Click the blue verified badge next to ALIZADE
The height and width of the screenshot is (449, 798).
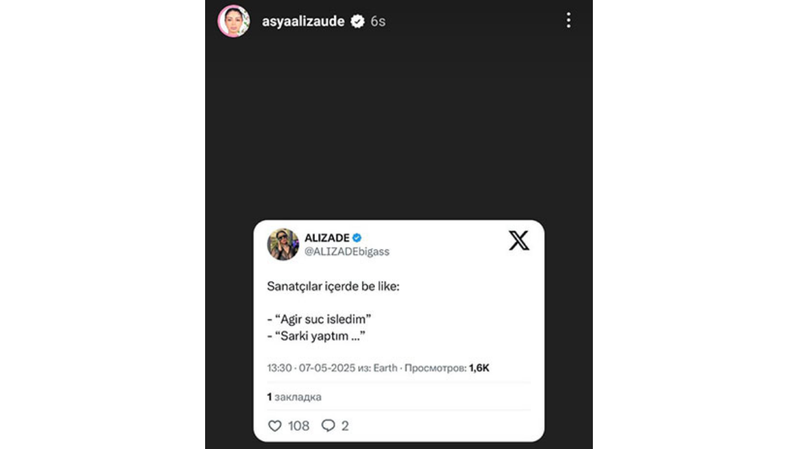pos(357,238)
